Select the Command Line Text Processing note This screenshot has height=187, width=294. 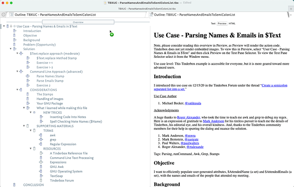point(72,158)
